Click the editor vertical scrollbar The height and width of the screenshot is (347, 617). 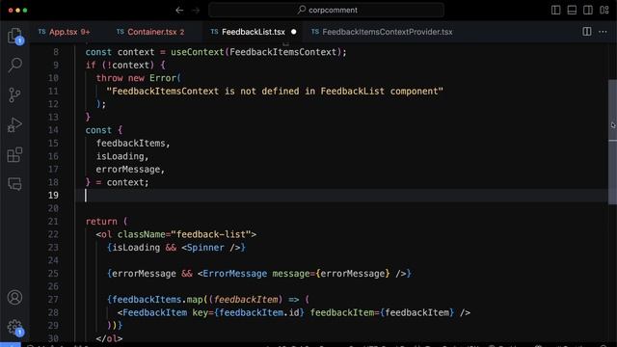coord(612,142)
